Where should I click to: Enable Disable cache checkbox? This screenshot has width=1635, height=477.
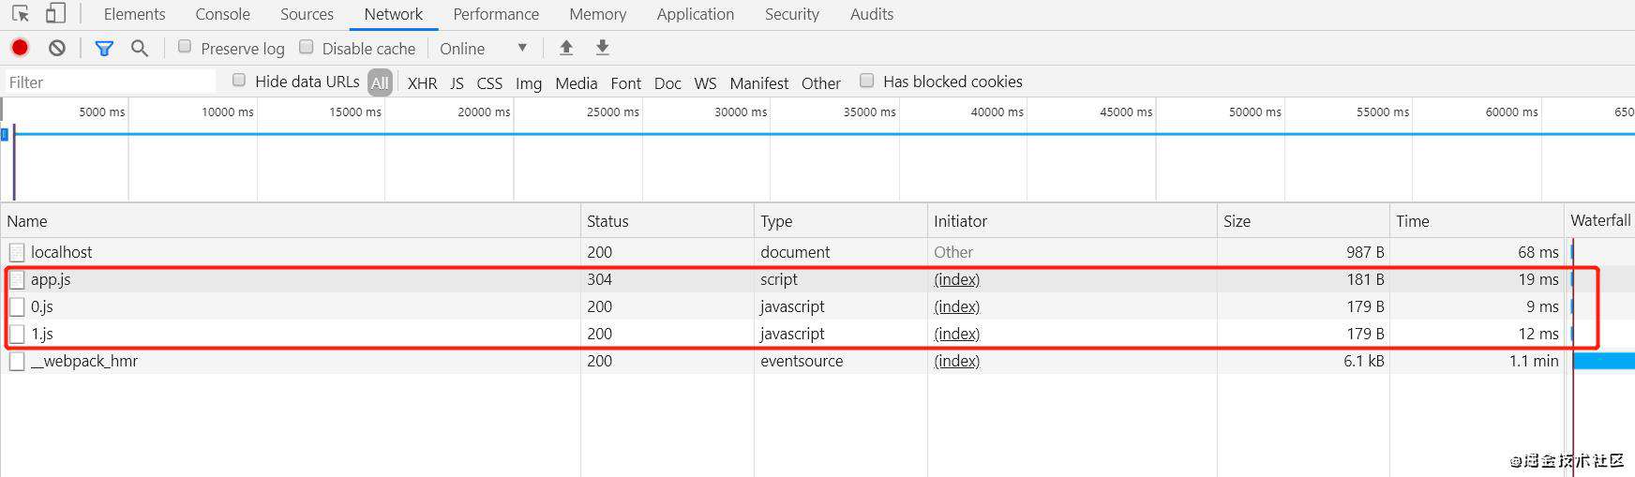[306, 47]
